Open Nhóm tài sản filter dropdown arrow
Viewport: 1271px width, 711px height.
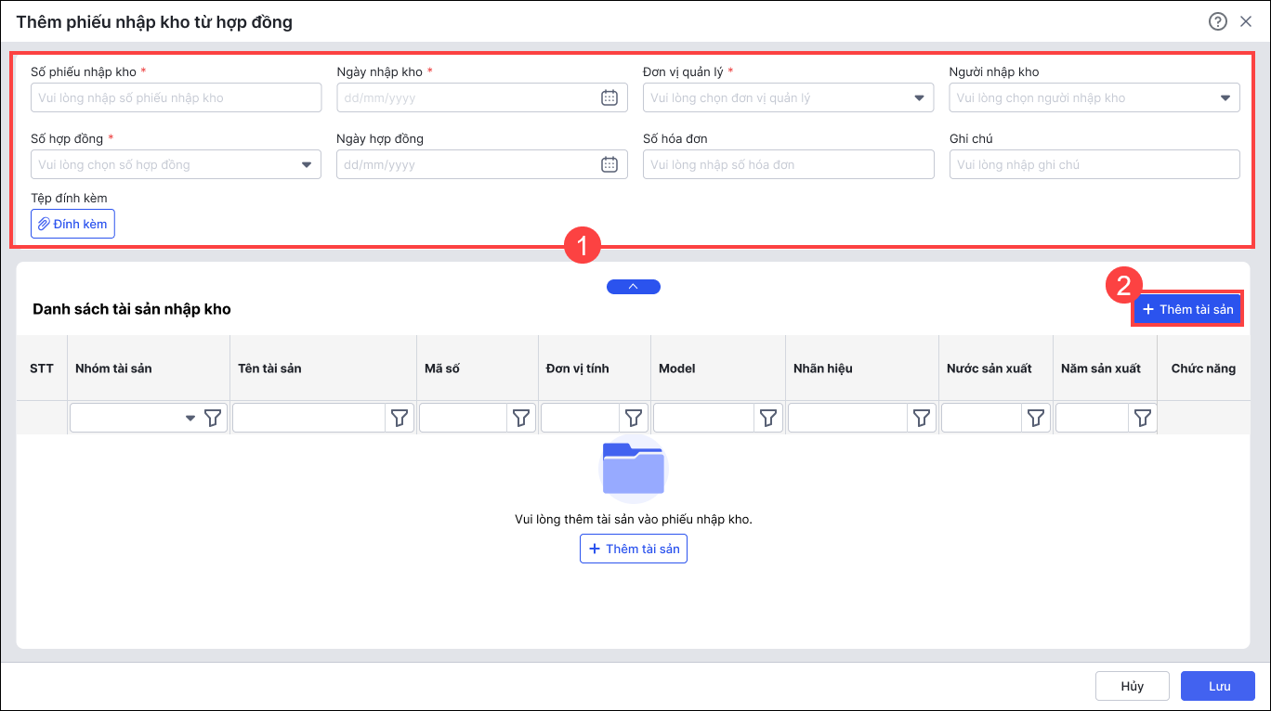tap(190, 419)
